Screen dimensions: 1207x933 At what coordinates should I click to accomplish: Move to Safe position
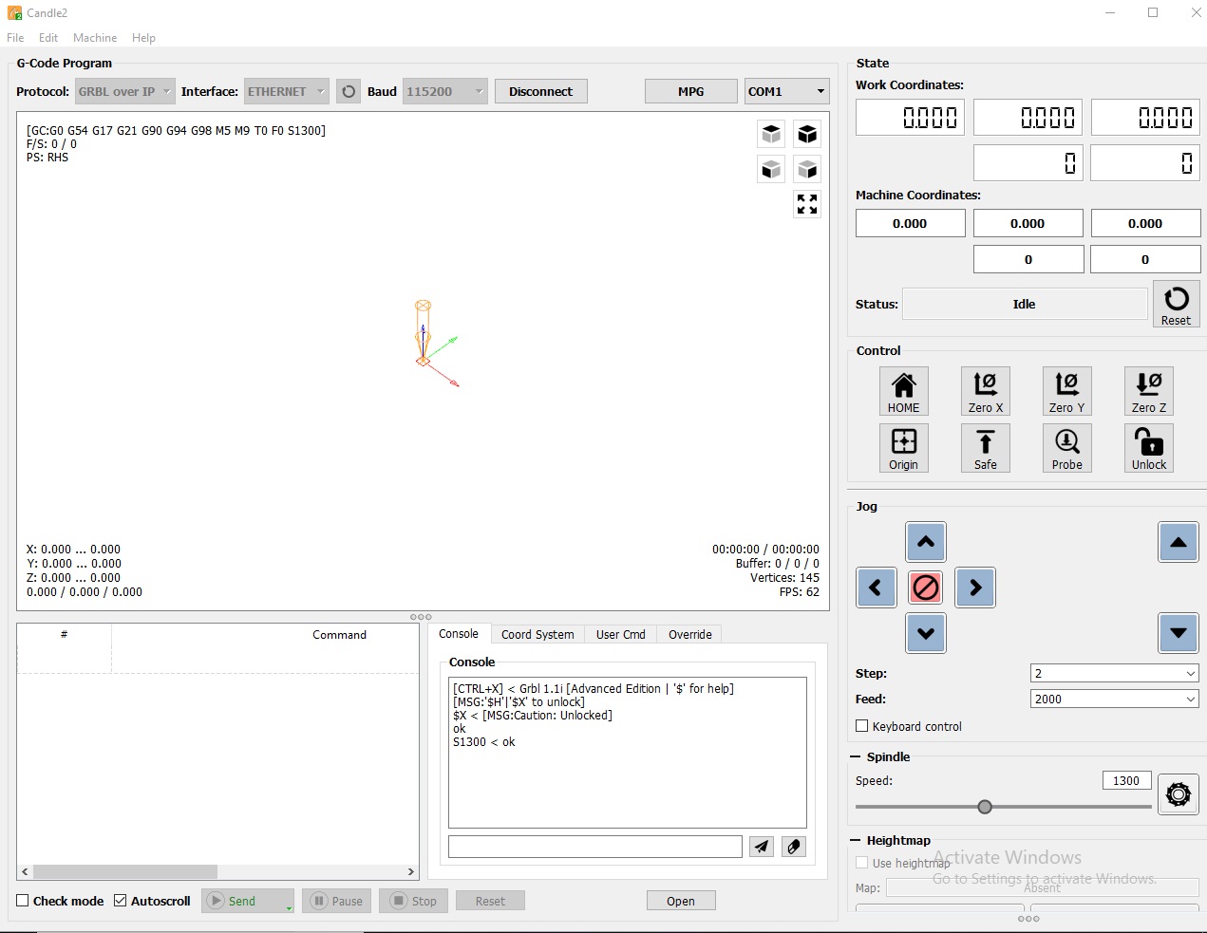[985, 448]
